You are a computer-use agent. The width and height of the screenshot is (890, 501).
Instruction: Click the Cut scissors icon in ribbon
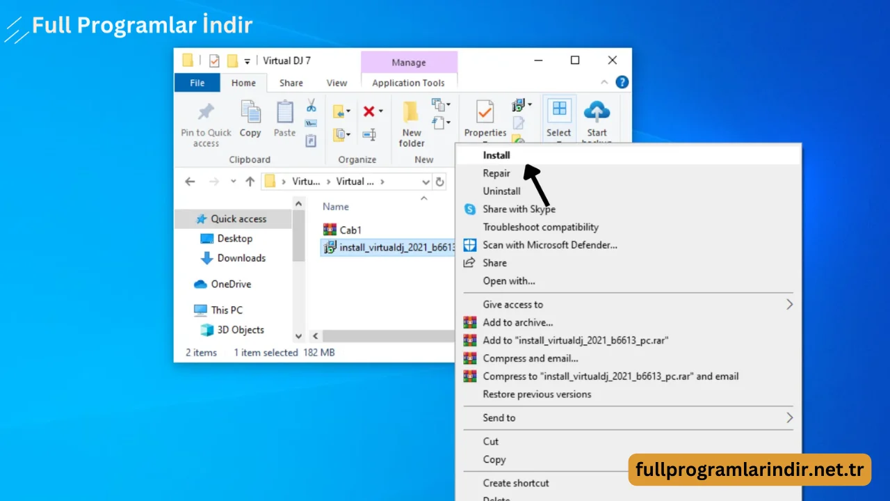coord(311,105)
